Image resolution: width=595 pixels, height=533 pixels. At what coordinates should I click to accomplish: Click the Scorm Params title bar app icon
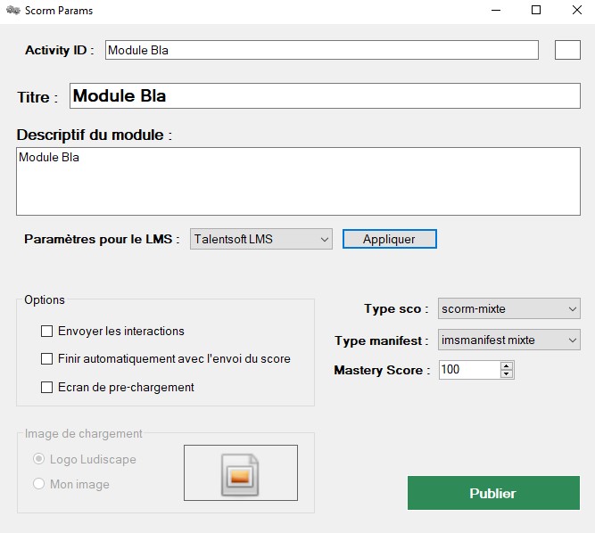13,11
